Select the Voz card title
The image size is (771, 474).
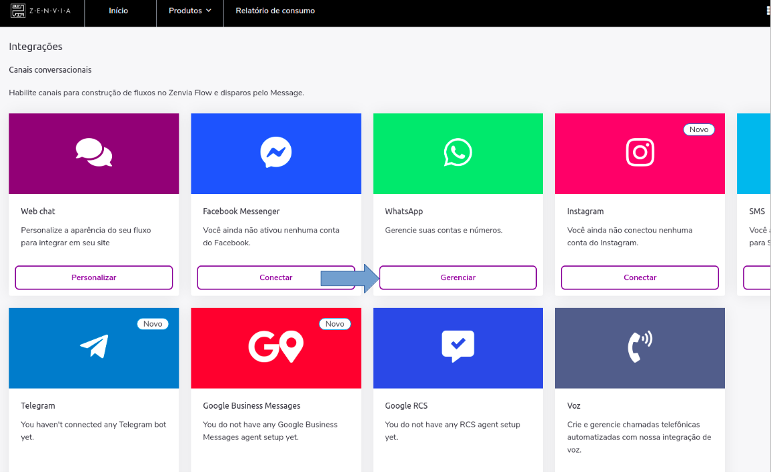pos(574,406)
